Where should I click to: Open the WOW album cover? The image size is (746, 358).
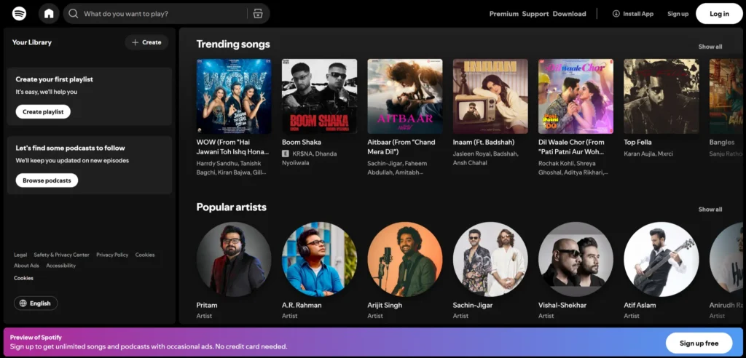tap(234, 97)
